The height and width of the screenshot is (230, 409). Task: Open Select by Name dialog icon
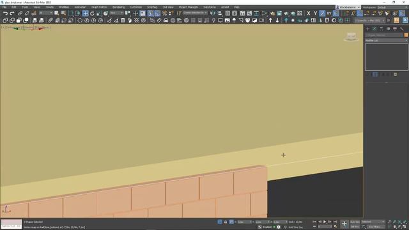(x=63, y=13)
